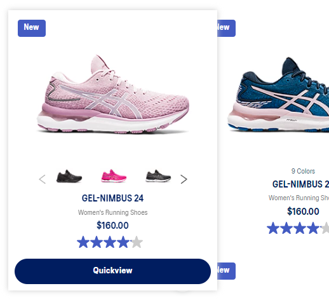Click Women's Running Shoes text in first card
This screenshot has height=300, width=329.
112,212
